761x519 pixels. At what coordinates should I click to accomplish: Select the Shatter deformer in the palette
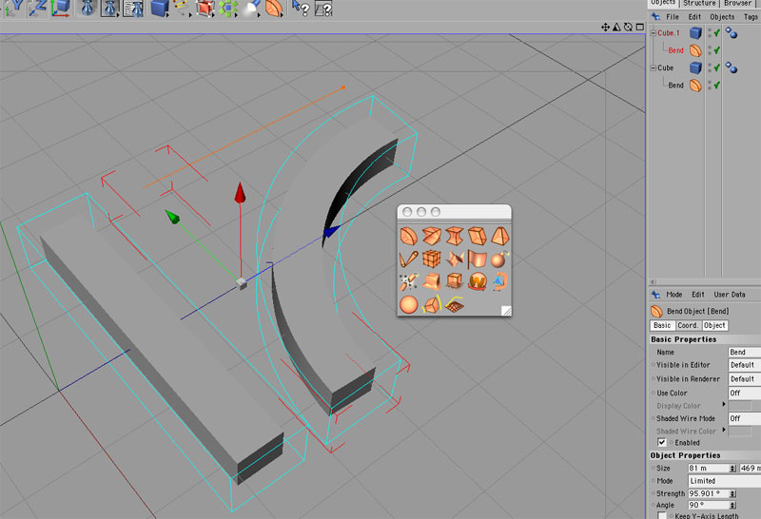coord(455,281)
